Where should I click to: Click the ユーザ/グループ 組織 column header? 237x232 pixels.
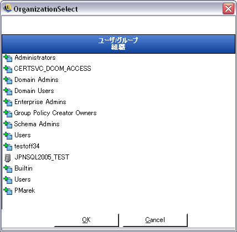[x=118, y=44]
